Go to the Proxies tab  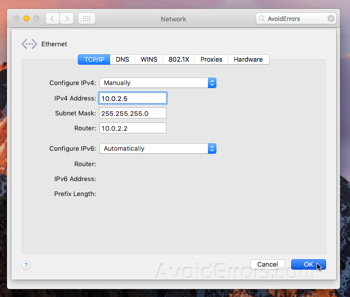[211, 59]
